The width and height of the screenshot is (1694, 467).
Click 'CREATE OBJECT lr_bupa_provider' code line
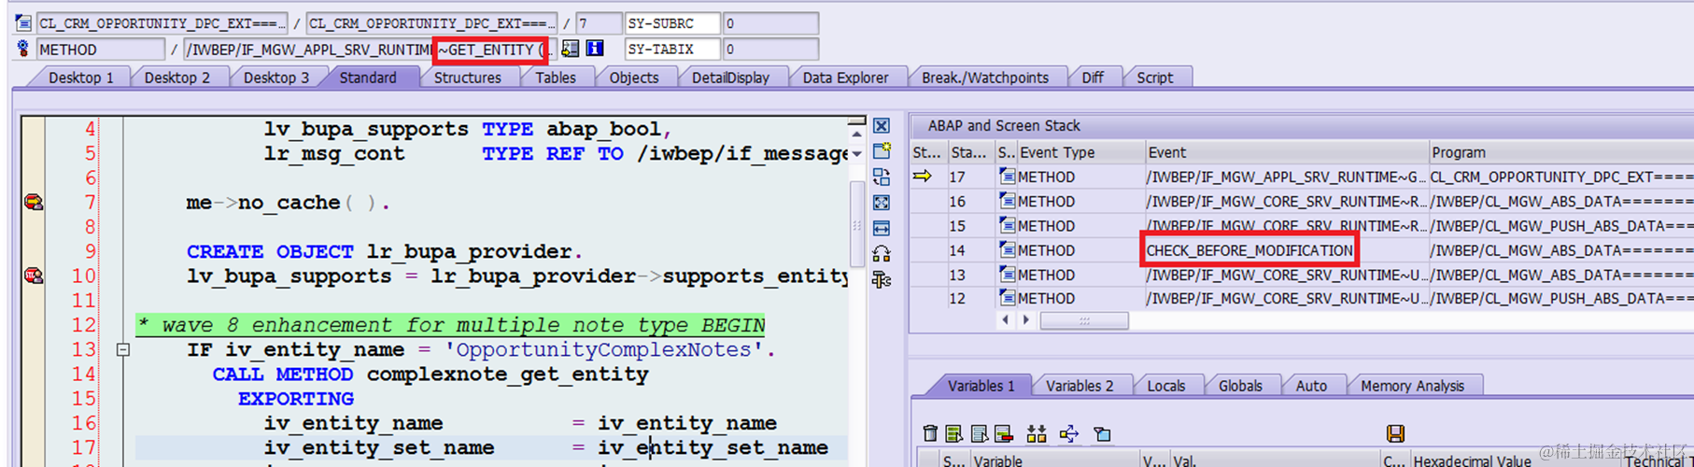click(x=385, y=251)
